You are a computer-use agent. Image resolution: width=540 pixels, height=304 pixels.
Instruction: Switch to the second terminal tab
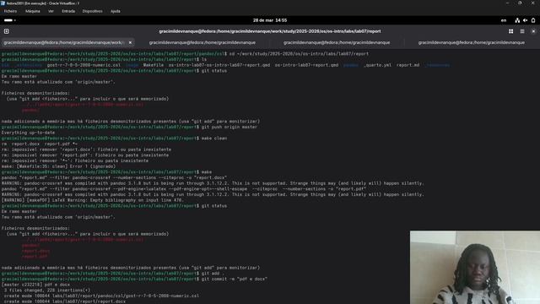[202, 43]
